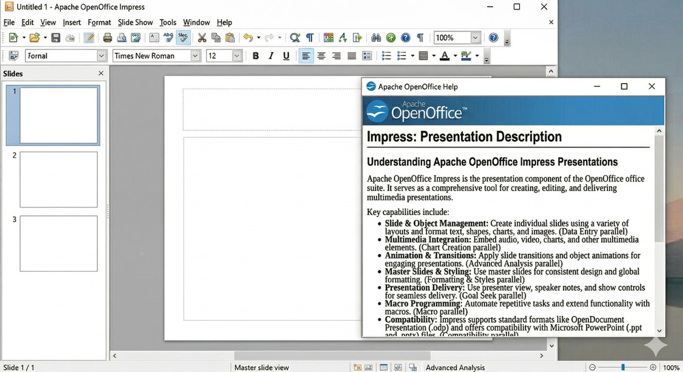
Task: Open the Slide Show menu
Action: click(135, 23)
